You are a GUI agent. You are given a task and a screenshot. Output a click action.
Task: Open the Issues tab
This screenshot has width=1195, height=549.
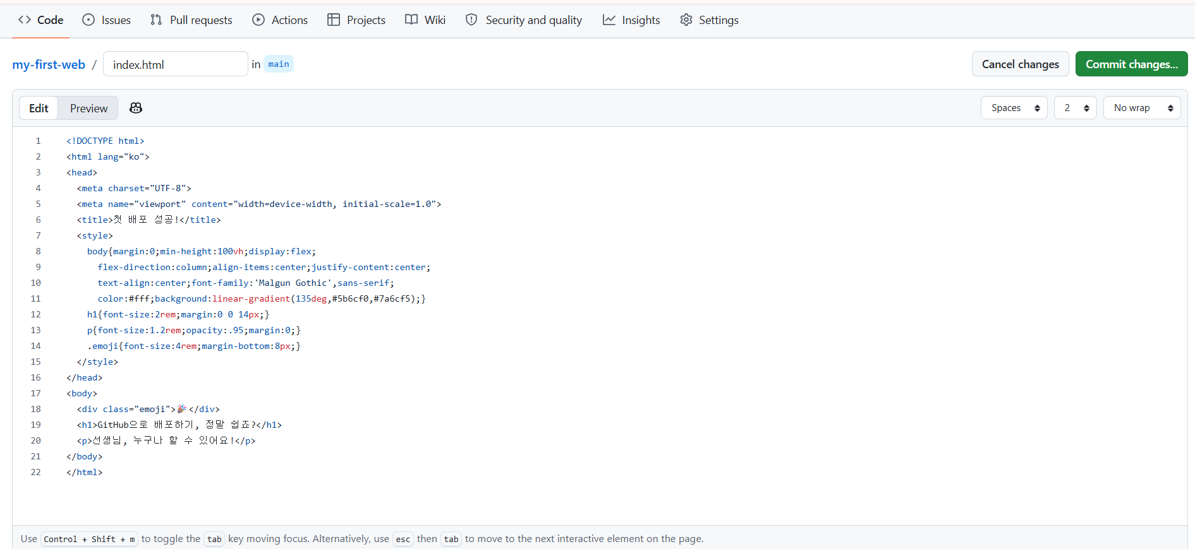[107, 20]
